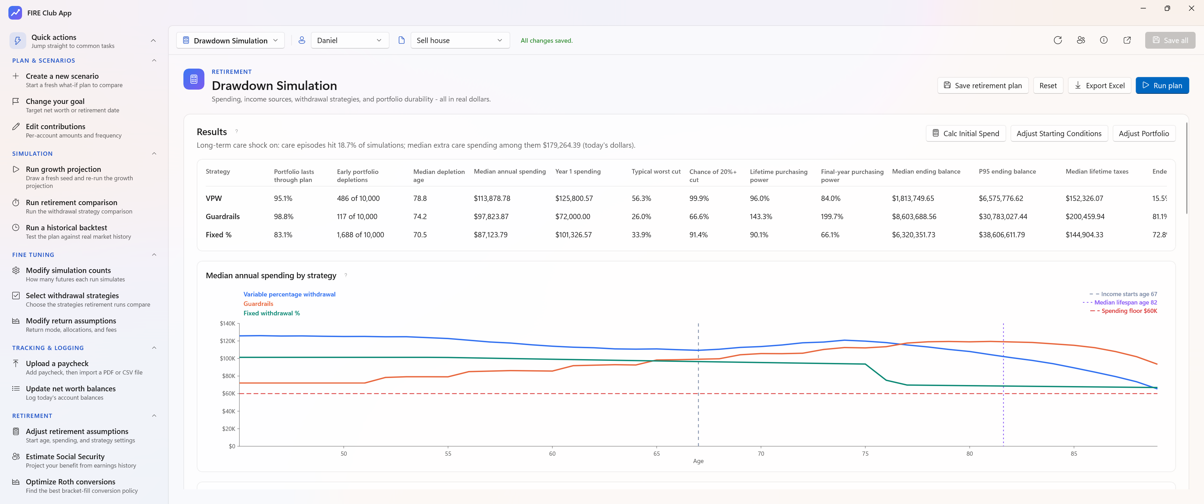Image resolution: width=1204 pixels, height=504 pixels.
Task: Select Update net worth balances
Action: click(x=84, y=392)
